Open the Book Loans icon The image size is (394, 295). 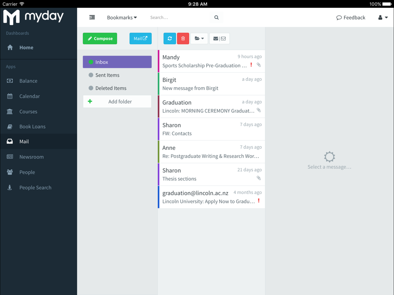pos(10,126)
